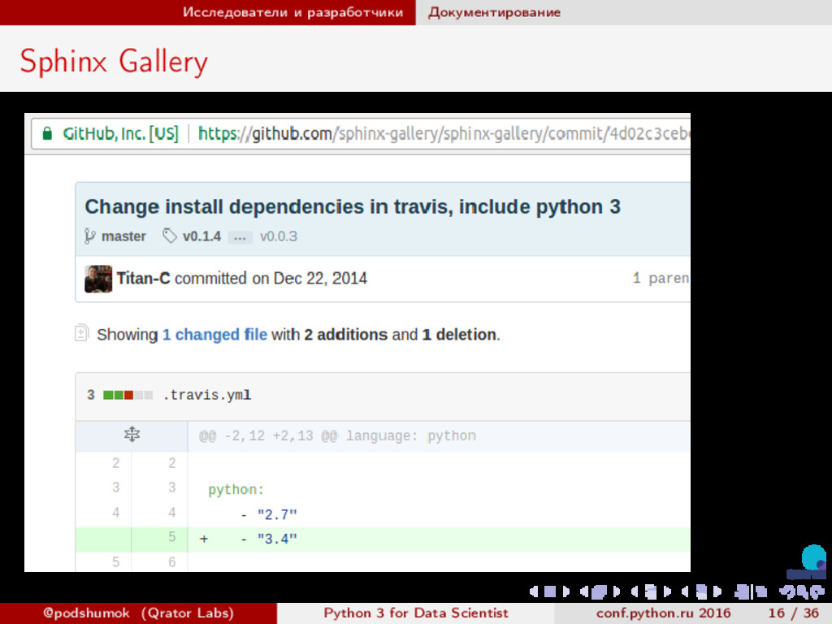Click Titan-C's avatar picture
832x624 pixels.
click(98, 279)
